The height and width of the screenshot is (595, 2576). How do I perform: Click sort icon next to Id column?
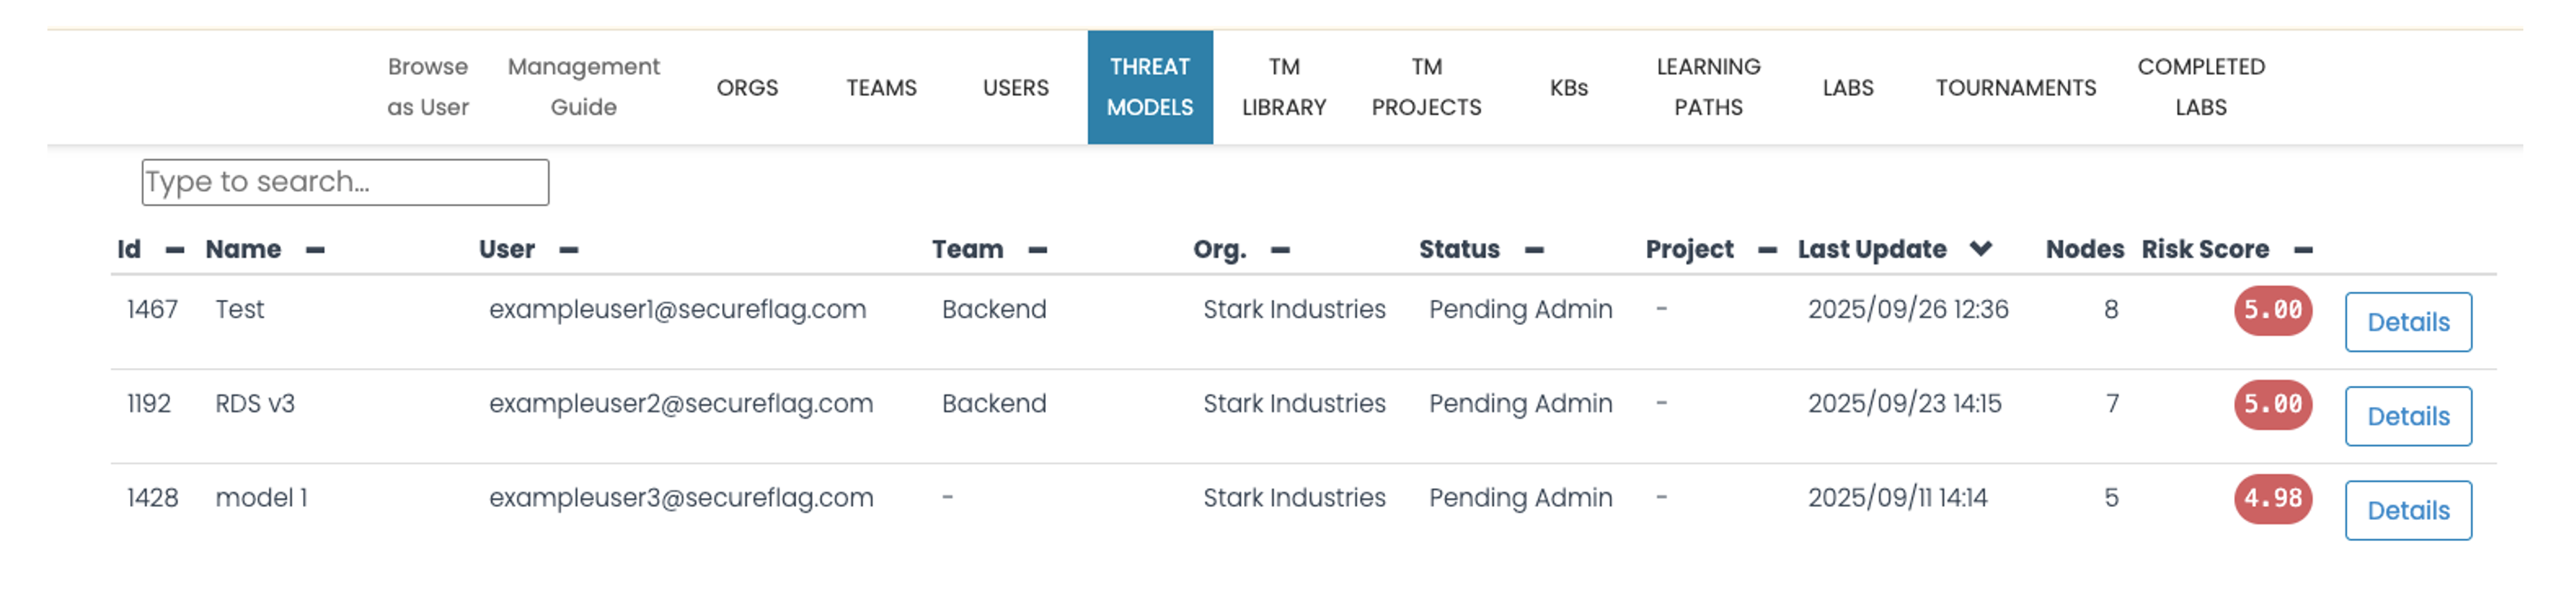click(x=175, y=249)
